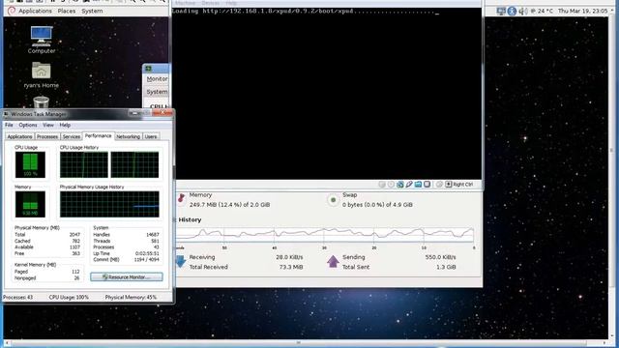Click VirtualBox USB pen status icon
The height and width of the screenshot is (348, 619).
click(409, 185)
